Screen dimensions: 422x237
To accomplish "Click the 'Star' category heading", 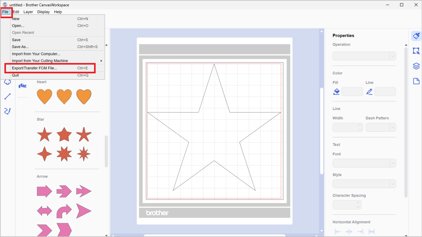I will tap(40, 119).
